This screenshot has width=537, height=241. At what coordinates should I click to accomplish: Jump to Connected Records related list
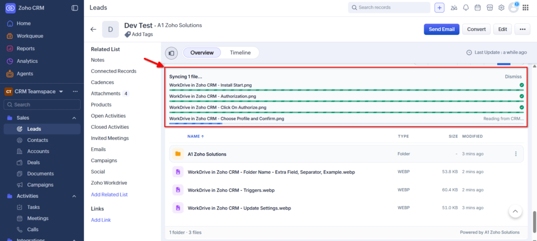[114, 71]
